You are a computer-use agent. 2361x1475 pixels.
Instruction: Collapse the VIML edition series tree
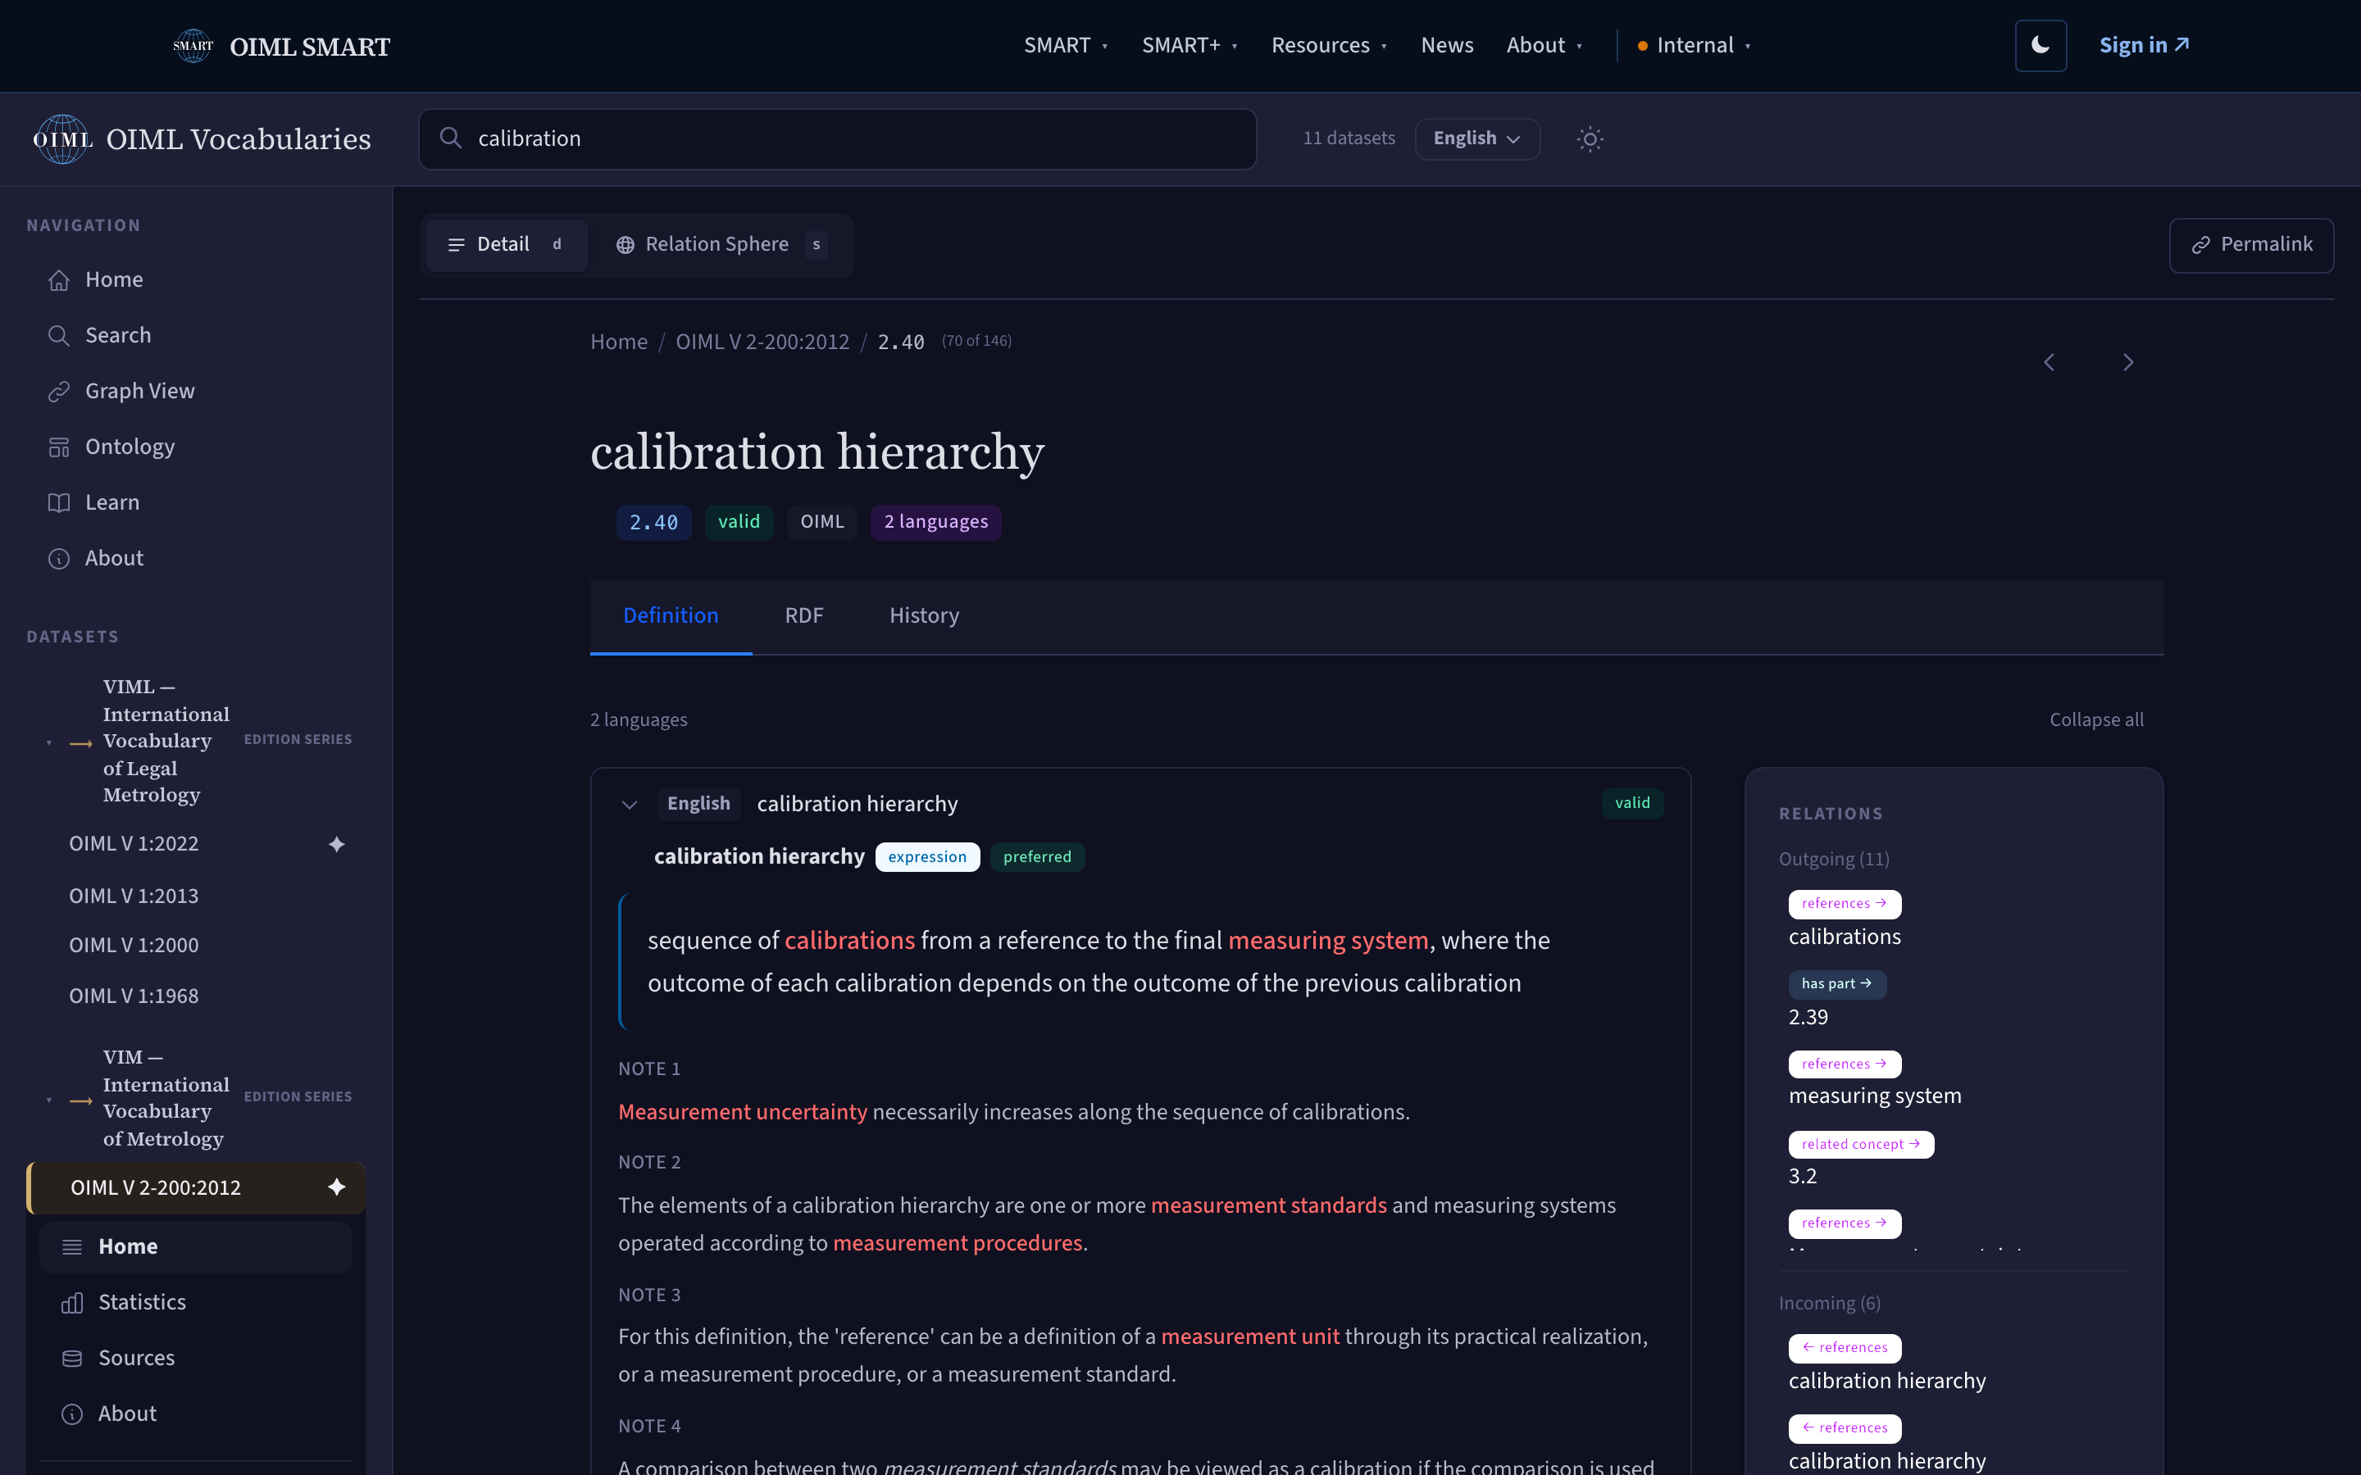(49, 743)
